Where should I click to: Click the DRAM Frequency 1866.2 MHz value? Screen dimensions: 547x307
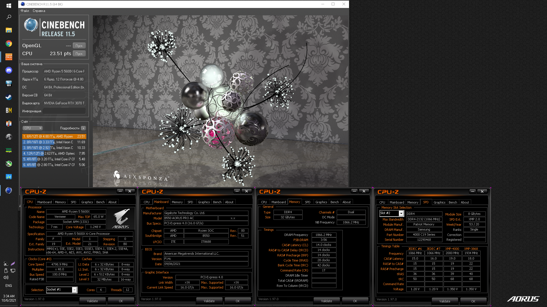(x=324, y=235)
